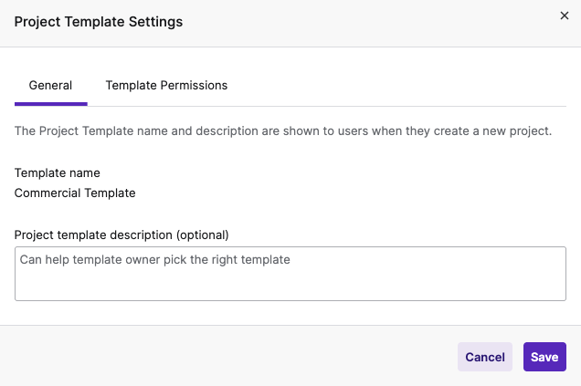Viewport: 581px width, 386px height.
Task: Select the 'Commercial Template' name text
Action: click(x=75, y=193)
